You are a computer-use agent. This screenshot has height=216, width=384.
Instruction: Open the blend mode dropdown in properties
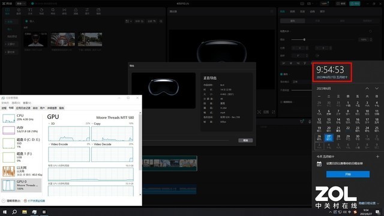coord(302,82)
